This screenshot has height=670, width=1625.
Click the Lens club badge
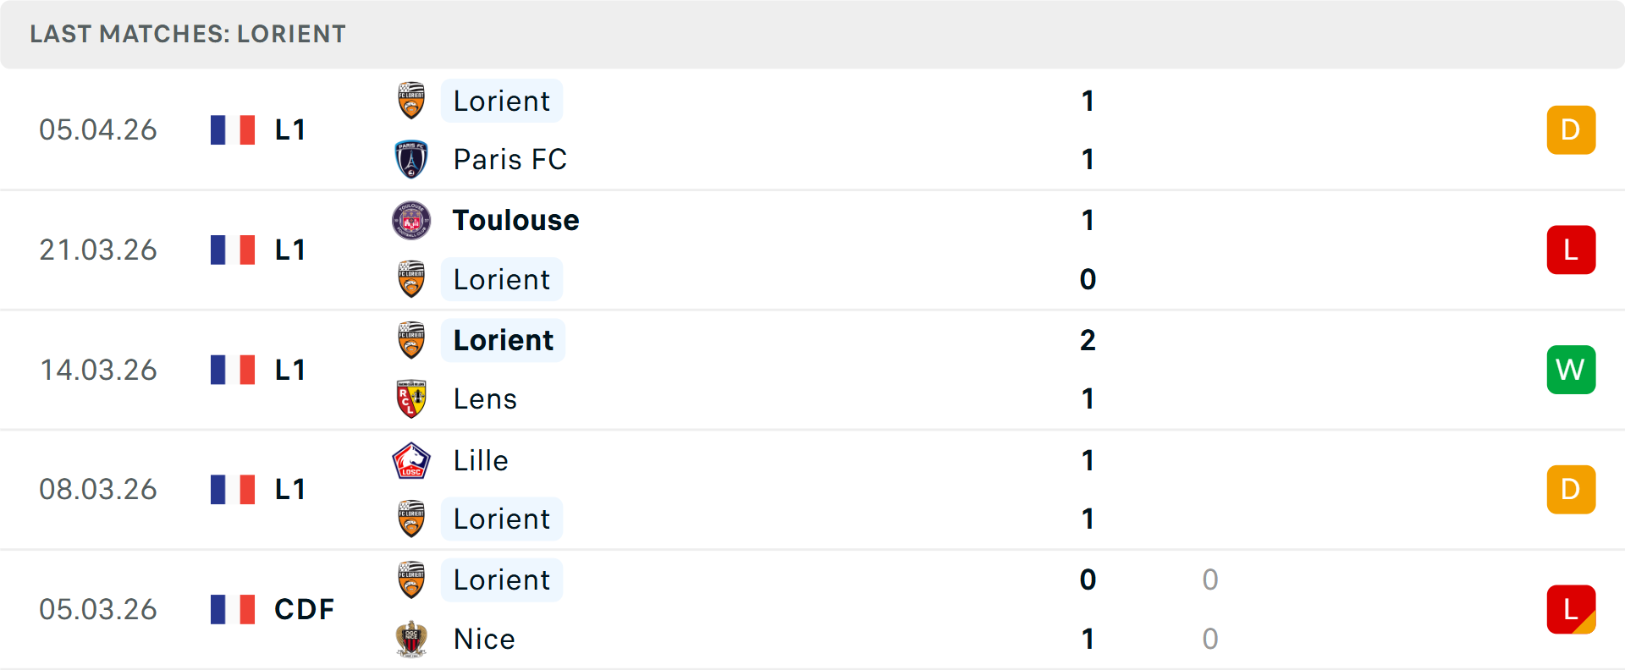coord(411,398)
